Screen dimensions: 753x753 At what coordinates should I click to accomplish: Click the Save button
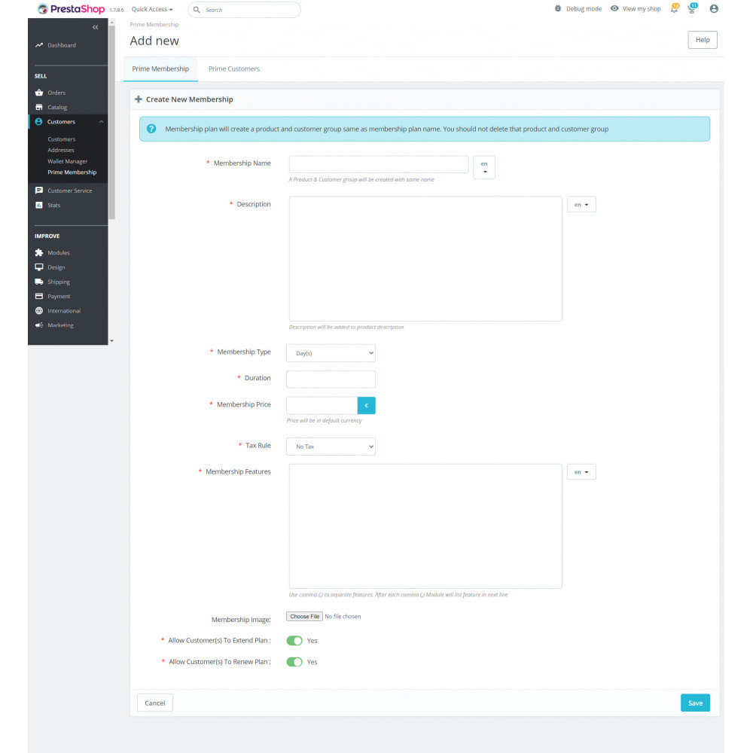(695, 703)
